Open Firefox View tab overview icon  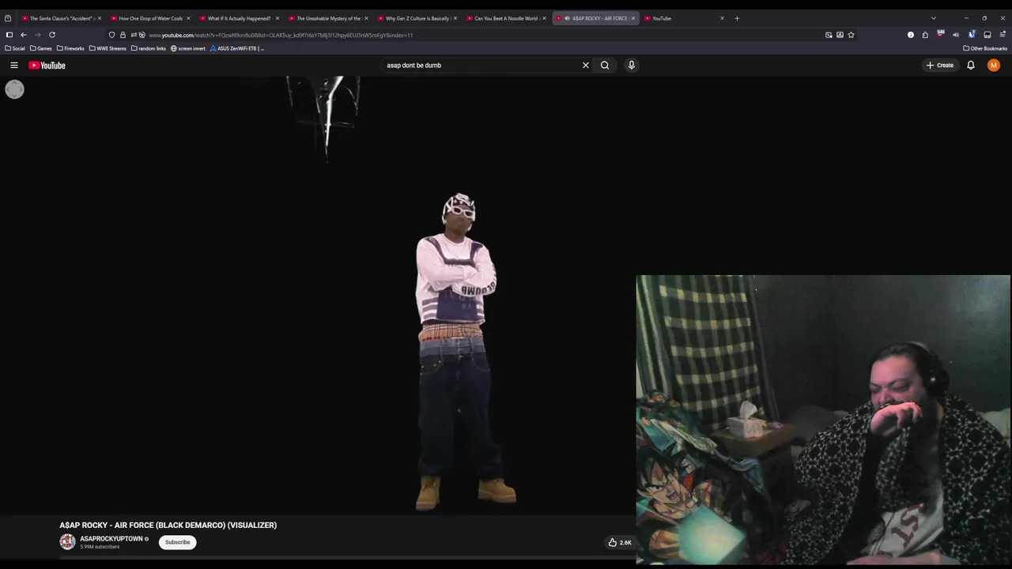coord(8,18)
